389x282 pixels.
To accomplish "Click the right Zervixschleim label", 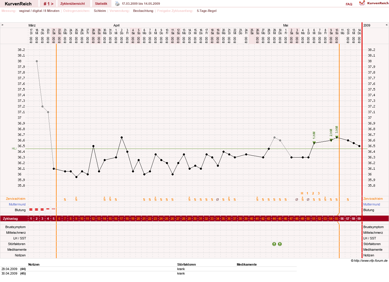I will pyautogui.click(x=373, y=199).
